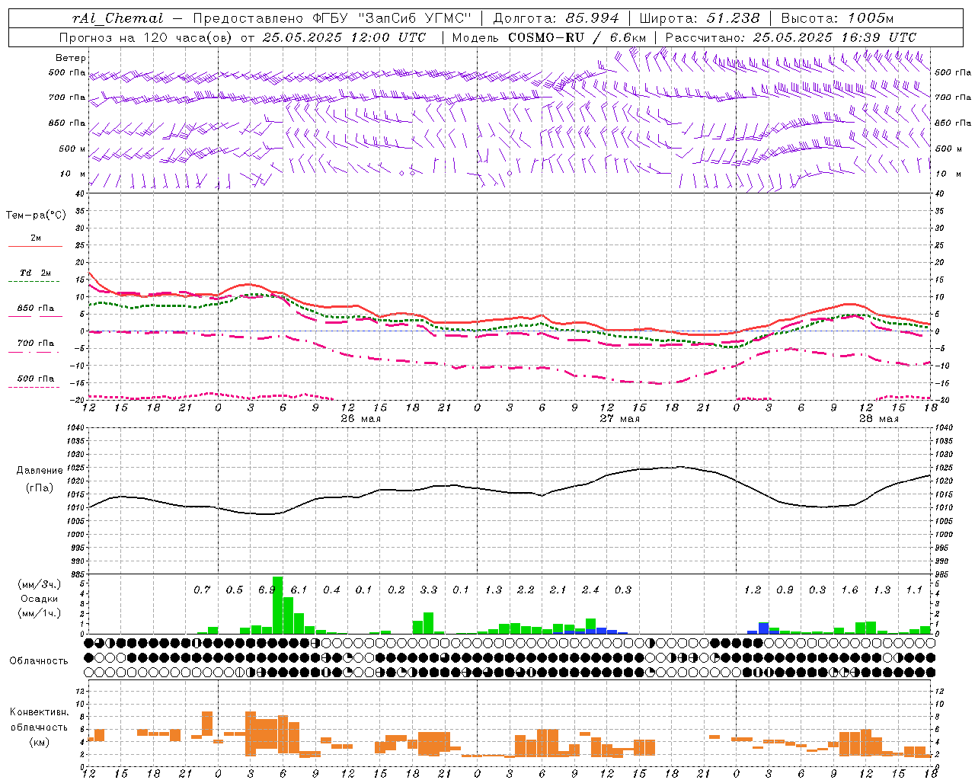Click the 2.1 precipitation total value
The width and height of the screenshot is (975, 780).
tap(558, 590)
